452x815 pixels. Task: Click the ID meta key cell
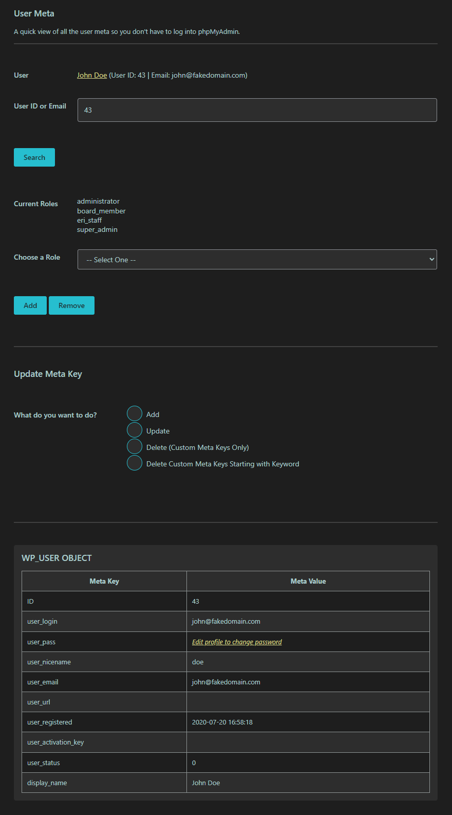click(x=104, y=601)
